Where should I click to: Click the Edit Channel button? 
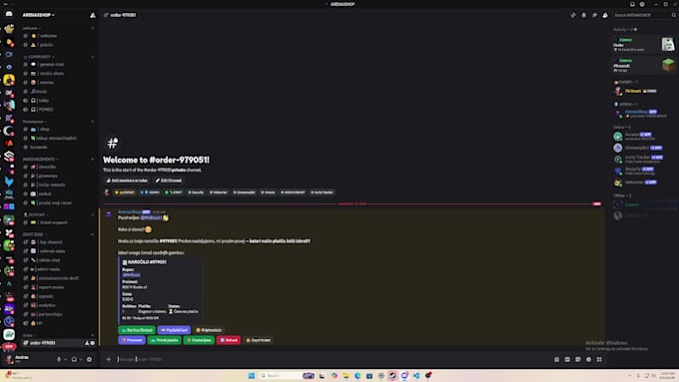tap(169, 181)
